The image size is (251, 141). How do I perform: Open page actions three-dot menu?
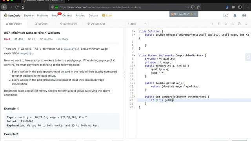187,7
